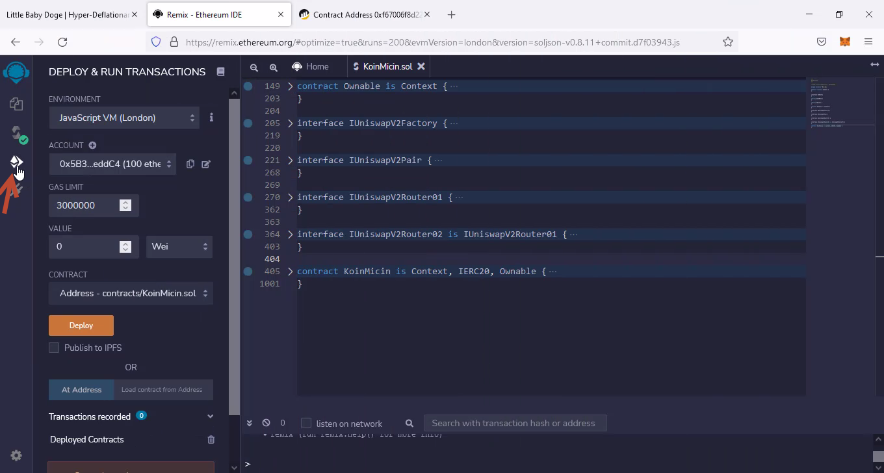Expand contract KoinMicin code fold
Screen dimensions: 884x473
point(291,272)
